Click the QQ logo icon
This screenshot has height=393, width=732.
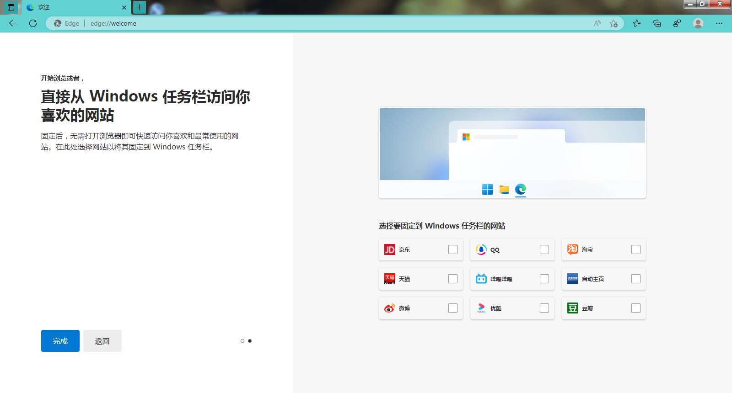click(481, 250)
